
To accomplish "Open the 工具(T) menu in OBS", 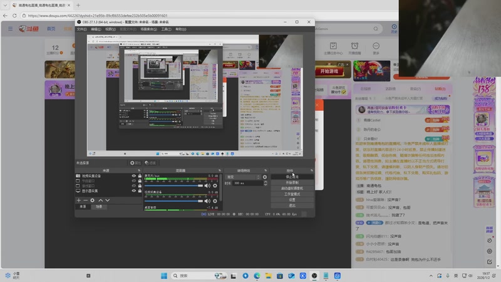I will [x=166, y=29].
